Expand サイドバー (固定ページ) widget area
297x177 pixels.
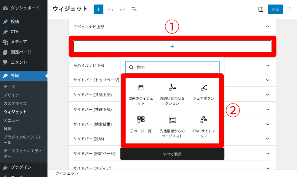(x=268, y=154)
